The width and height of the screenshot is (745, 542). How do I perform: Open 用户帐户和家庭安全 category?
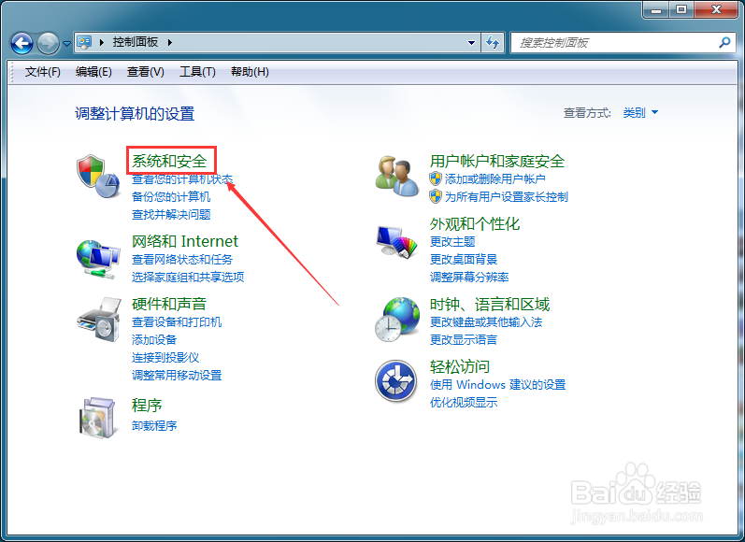(x=497, y=161)
